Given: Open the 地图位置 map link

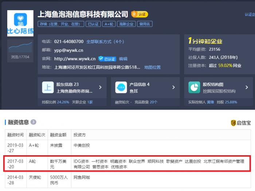Looking at the screenshot, I should (152, 67).
